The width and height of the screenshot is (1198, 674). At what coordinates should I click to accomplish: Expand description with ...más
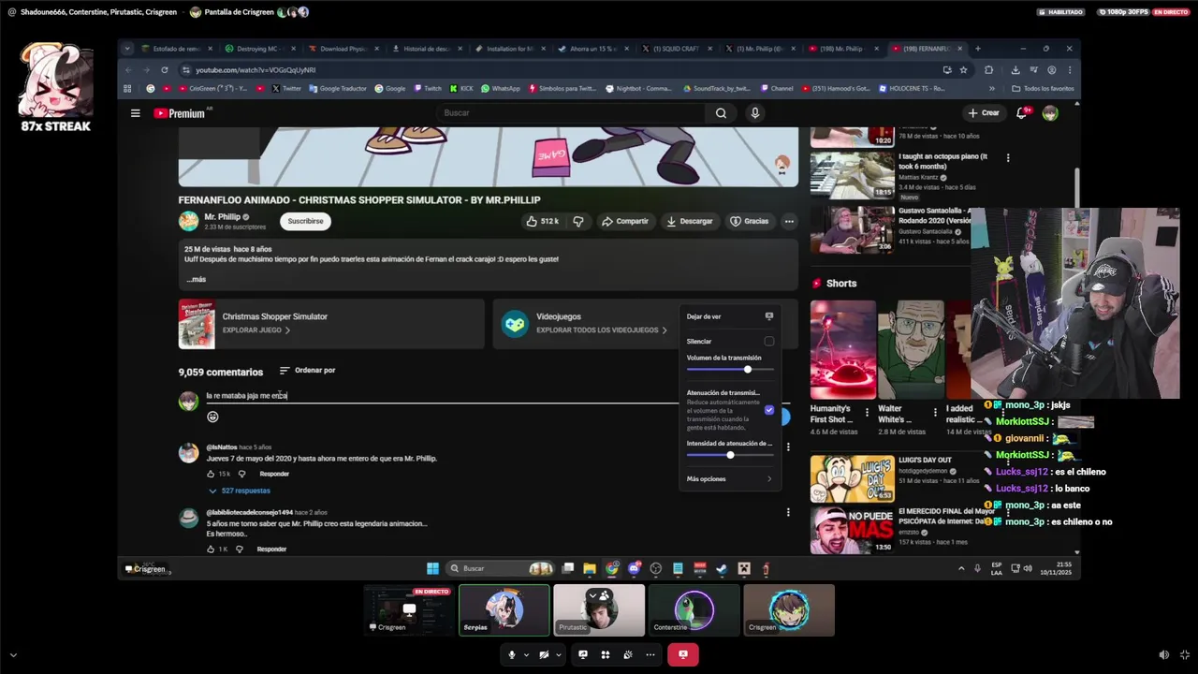tap(196, 279)
